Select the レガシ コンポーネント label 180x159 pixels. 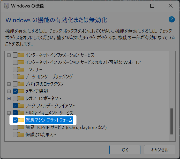(43, 98)
